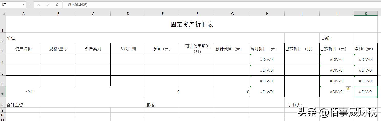Open the error warning icon near K7
This screenshot has height=121, width=381.
click(348, 89)
